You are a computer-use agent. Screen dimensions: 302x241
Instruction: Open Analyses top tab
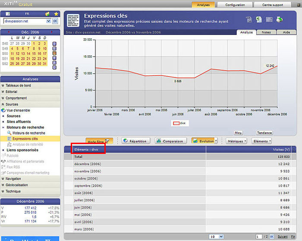click(x=203, y=5)
